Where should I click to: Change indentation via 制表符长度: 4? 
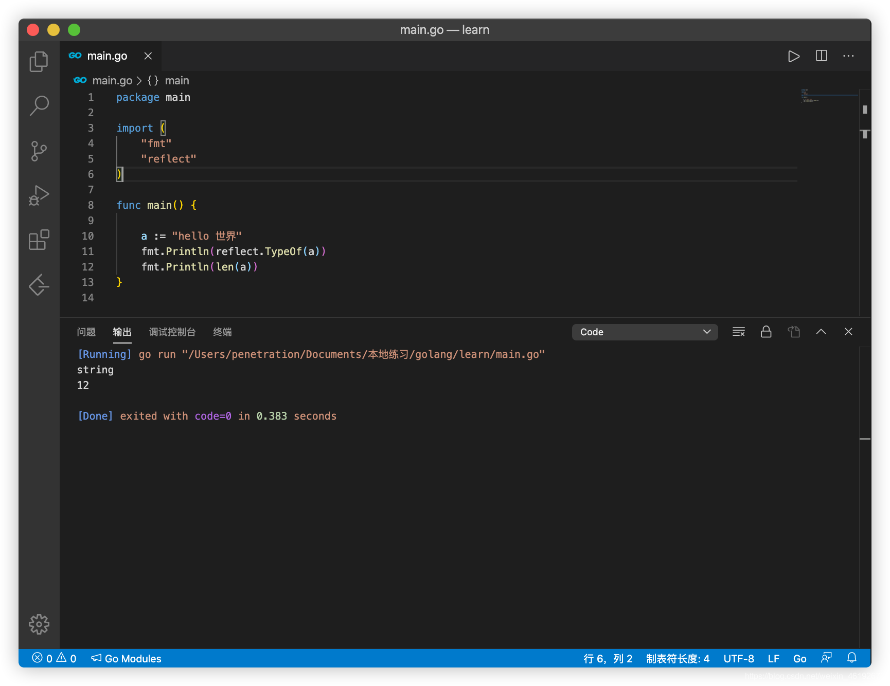(678, 658)
